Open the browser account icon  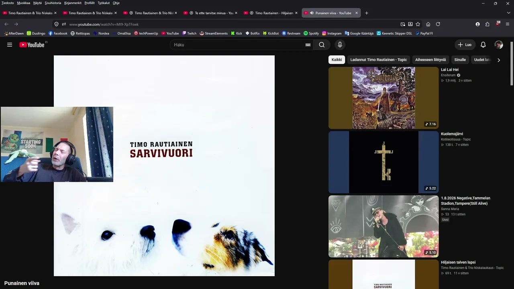click(x=477, y=24)
